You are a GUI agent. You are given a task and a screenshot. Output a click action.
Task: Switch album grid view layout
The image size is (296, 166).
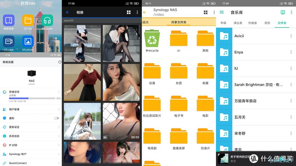129,12
